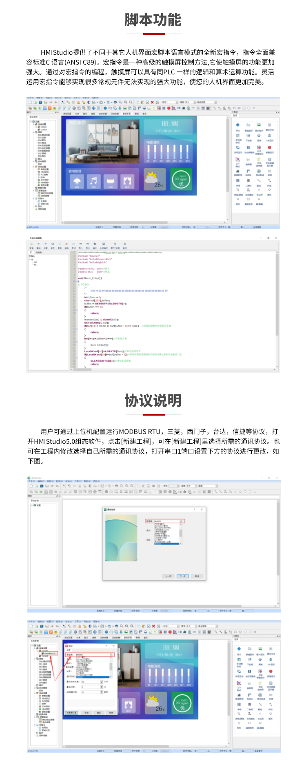Viewport: 306px width, 765px height.
Task: Click 周一 energy bar in 脚本功能 screenshot canvas
Action: [149, 152]
